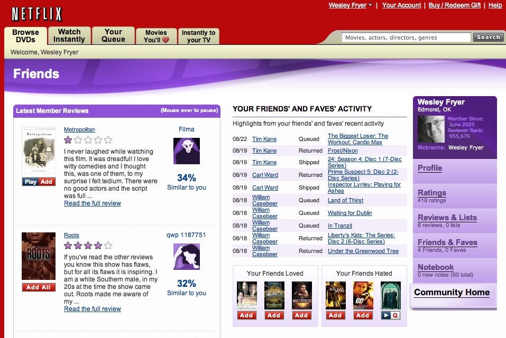This screenshot has height=338, width=506.
Task: Play Metropolitan instantly
Action: pos(30,182)
